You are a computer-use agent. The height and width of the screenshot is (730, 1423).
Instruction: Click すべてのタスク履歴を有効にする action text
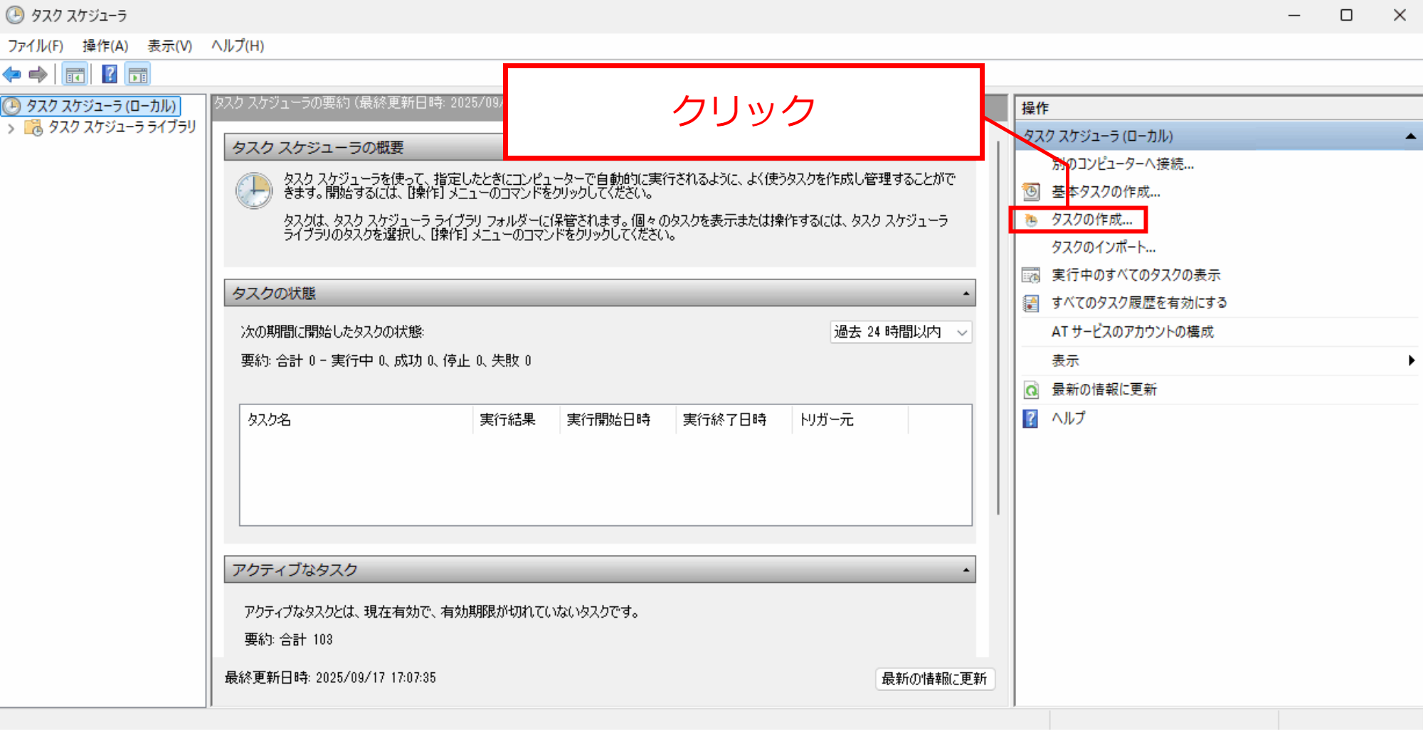(1139, 303)
